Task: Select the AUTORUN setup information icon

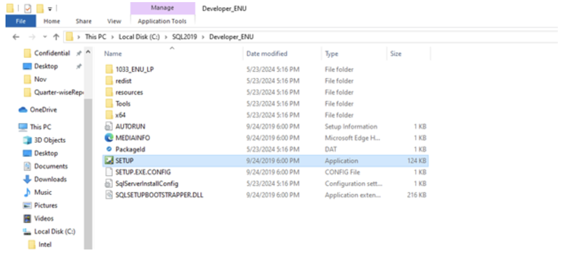Action: [x=109, y=127]
